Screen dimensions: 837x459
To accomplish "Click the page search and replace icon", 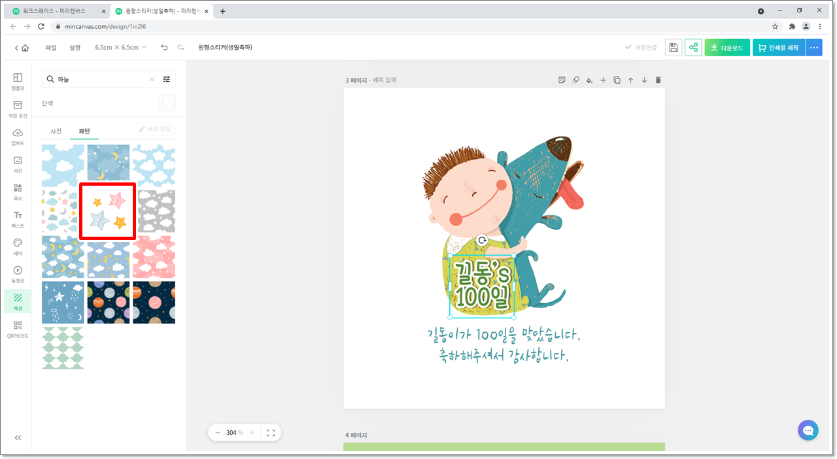I will (x=575, y=80).
